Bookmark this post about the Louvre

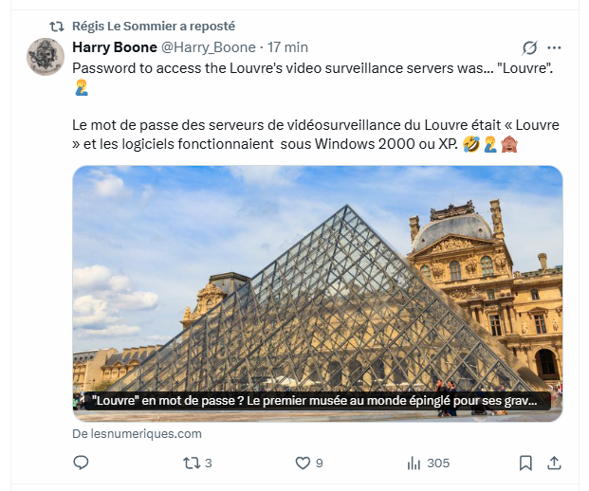(x=525, y=463)
